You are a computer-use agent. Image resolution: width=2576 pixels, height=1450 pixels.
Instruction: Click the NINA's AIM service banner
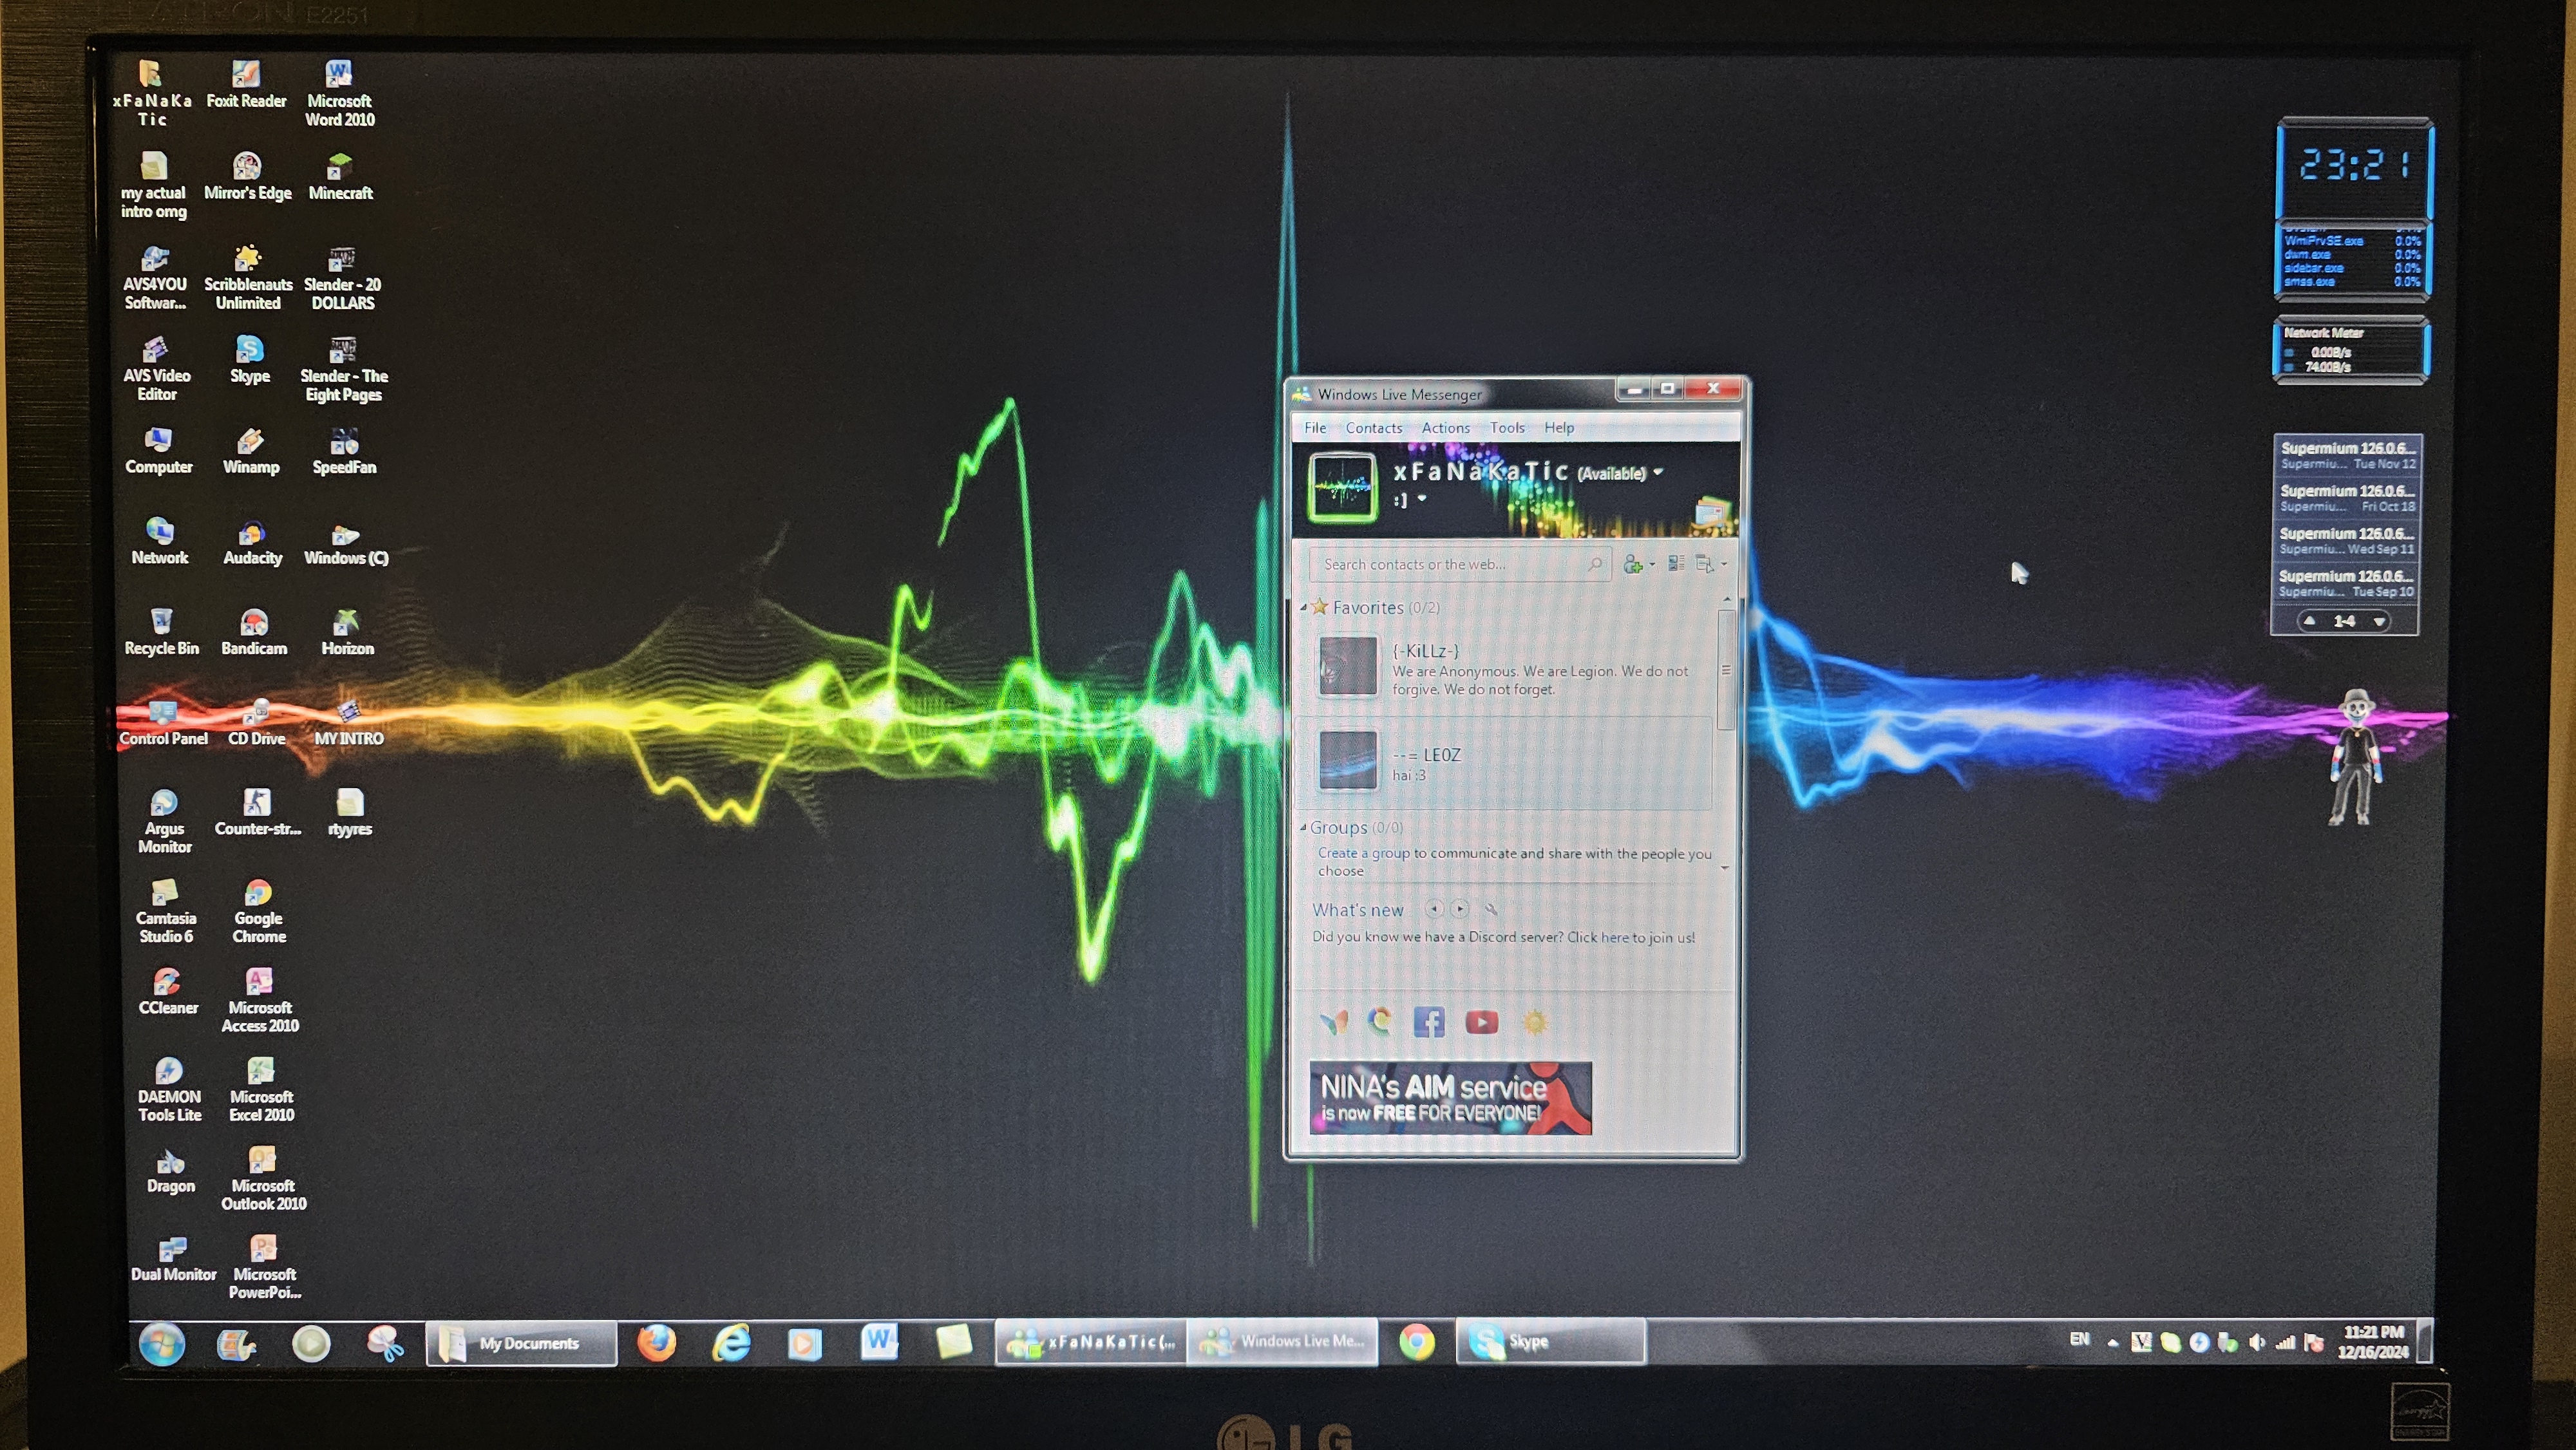point(1450,1098)
